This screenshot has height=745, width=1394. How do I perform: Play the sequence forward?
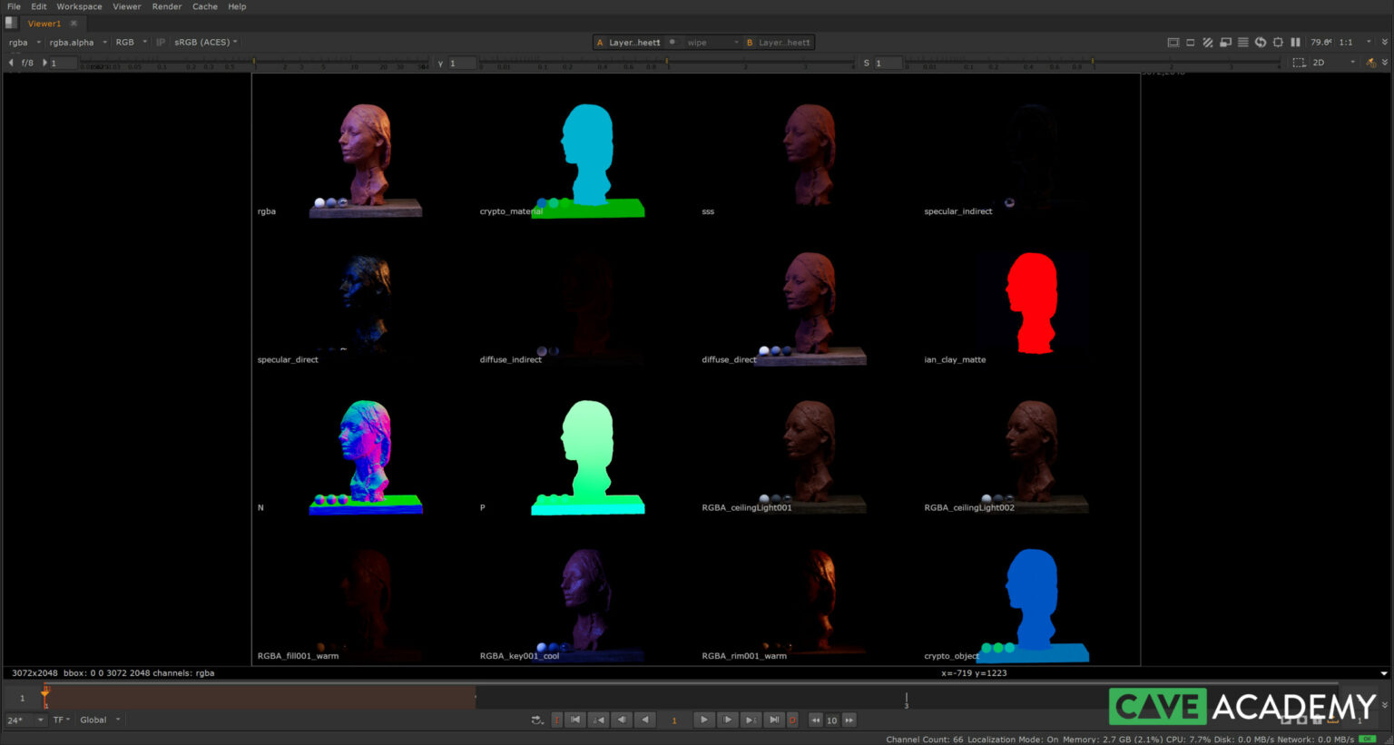tap(703, 720)
